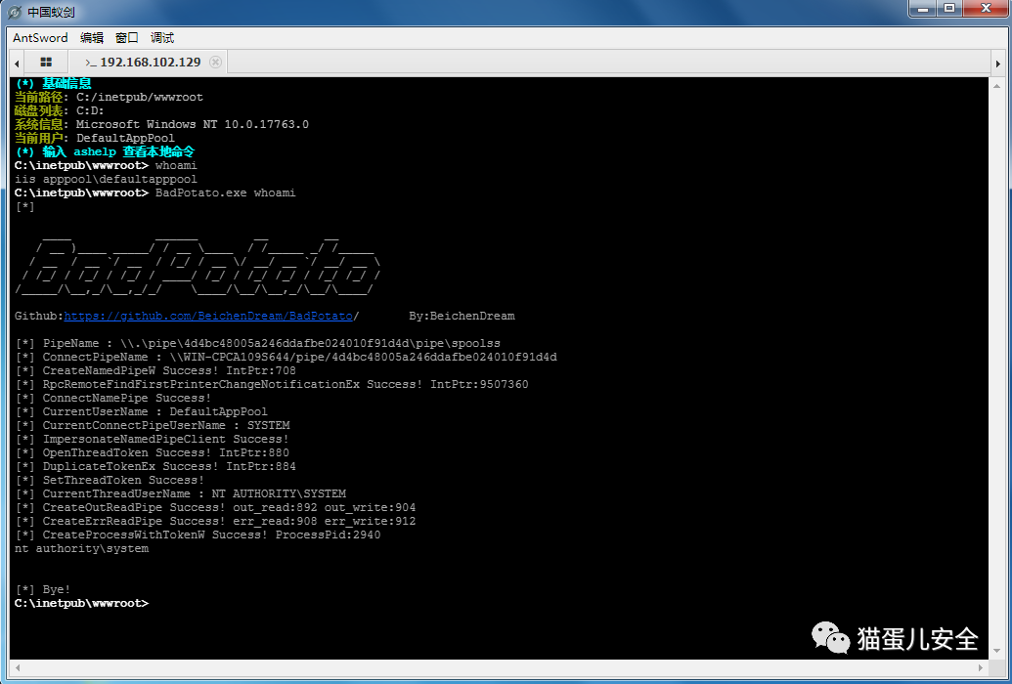Click the right tab scroll arrow
The width and height of the screenshot is (1012, 684).
click(997, 64)
